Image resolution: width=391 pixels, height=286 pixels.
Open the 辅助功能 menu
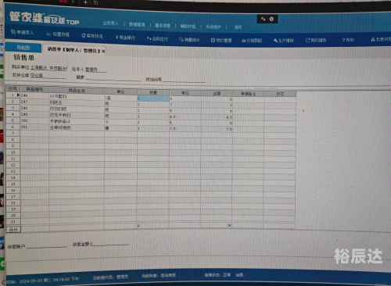pyautogui.click(x=188, y=27)
